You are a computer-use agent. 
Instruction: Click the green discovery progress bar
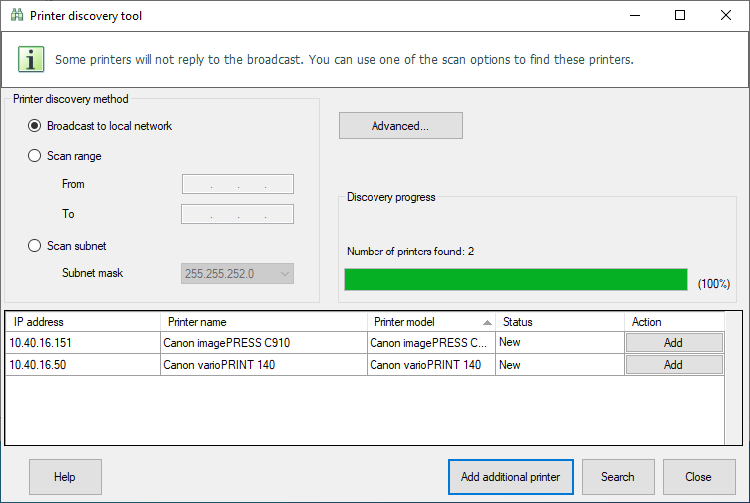click(x=515, y=279)
